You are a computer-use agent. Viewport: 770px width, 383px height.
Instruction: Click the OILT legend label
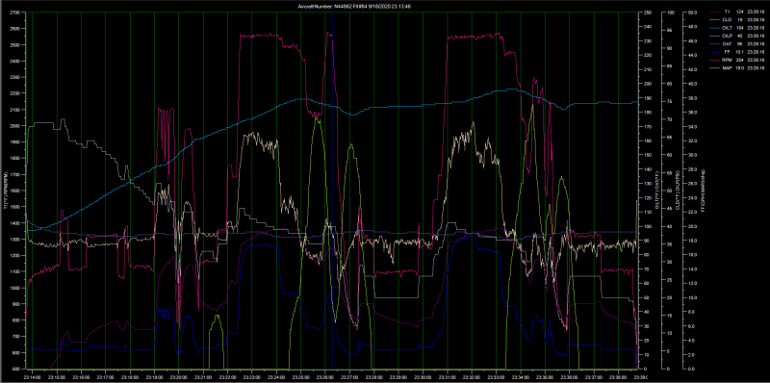coord(729,28)
